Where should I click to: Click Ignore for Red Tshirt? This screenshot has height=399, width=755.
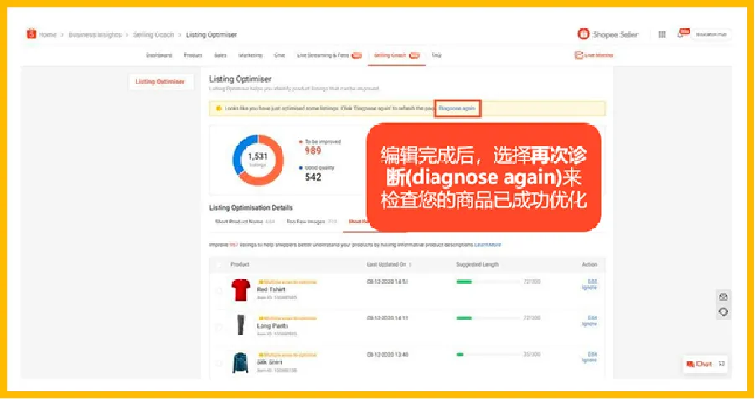tap(590, 288)
